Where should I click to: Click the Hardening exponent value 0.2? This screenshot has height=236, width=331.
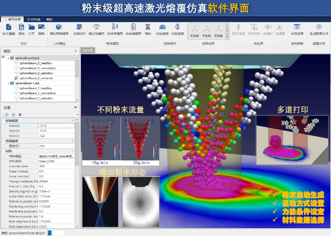pos(56,211)
